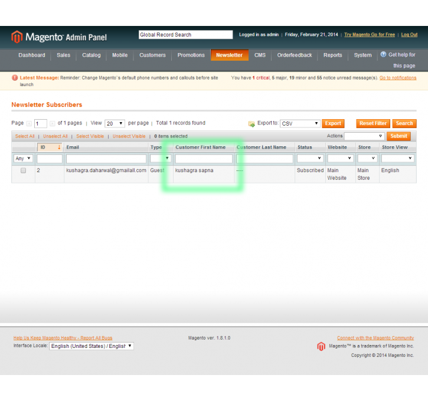Click the Unselect Visible link
The width and height of the screenshot is (428, 401).
tap(129, 136)
